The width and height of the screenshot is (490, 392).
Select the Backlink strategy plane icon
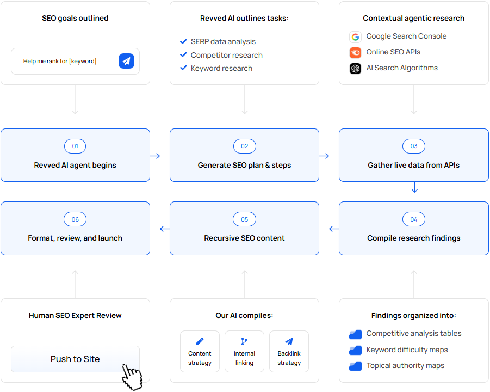coord(289,341)
